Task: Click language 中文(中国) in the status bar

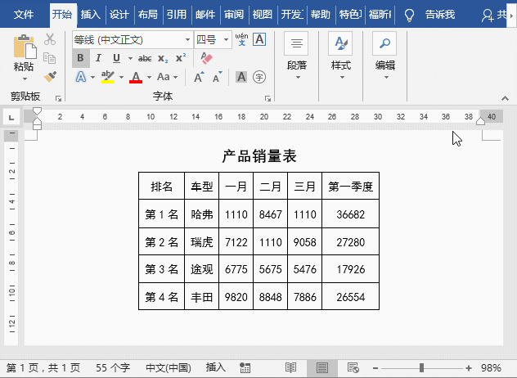Action: [x=169, y=368]
